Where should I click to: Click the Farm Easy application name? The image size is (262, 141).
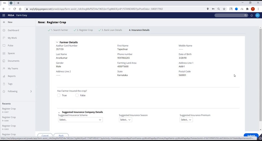(x=22, y=15)
